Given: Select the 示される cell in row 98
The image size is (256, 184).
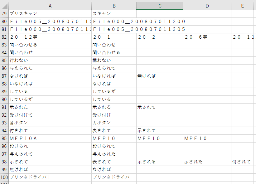Looking at the screenshot, I should (x=160, y=162).
